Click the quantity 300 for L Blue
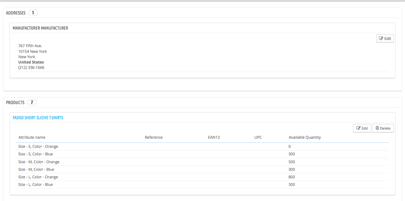The width and height of the screenshot is (405, 201). [x=292, y=184]
